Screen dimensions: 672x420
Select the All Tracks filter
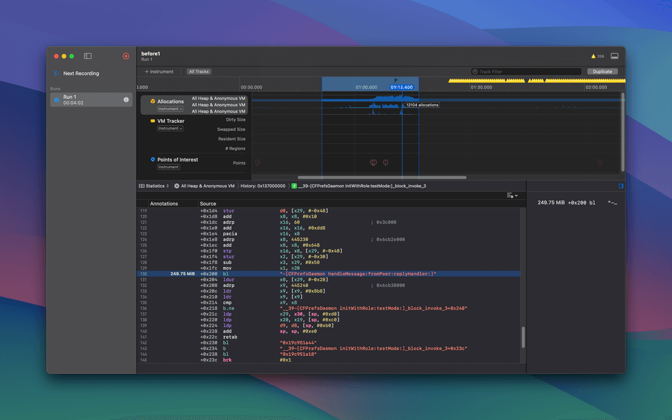pyautogui.click(x=199, y=71)
